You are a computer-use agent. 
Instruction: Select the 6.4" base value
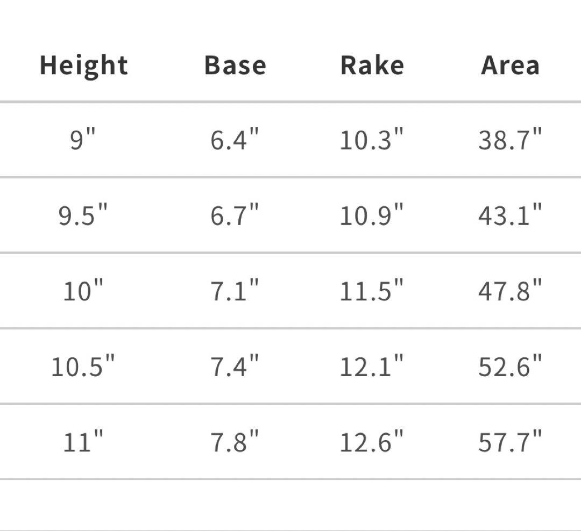tap(235, 140)
